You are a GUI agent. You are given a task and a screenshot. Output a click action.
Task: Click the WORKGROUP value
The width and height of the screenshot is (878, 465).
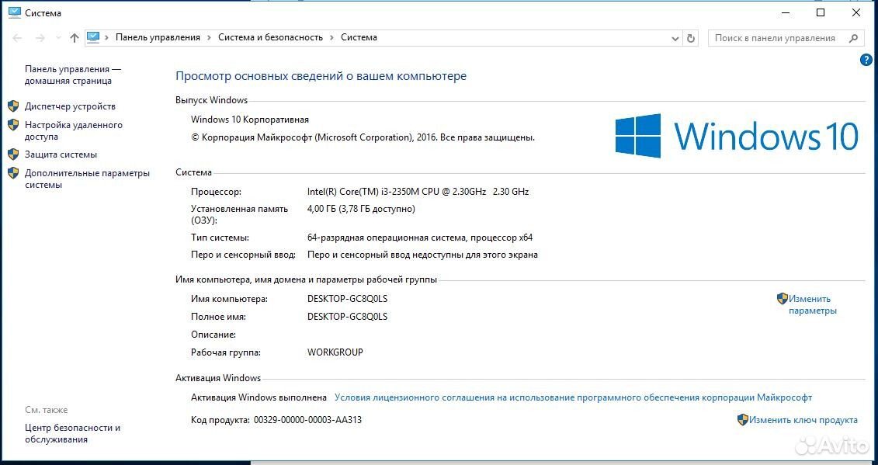click(x=335, y=353)
